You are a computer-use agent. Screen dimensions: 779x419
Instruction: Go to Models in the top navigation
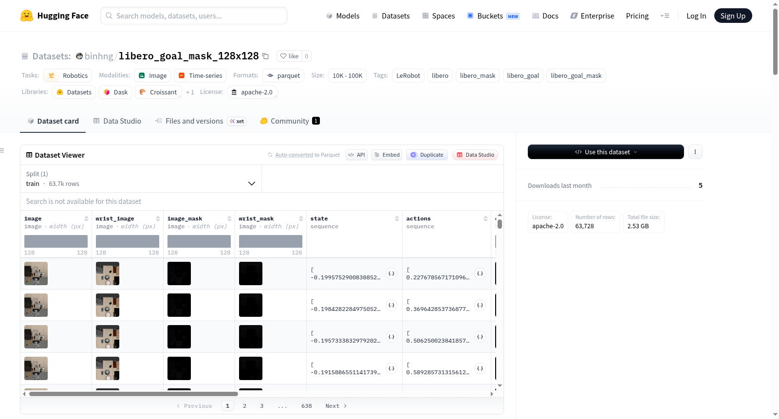343,16
